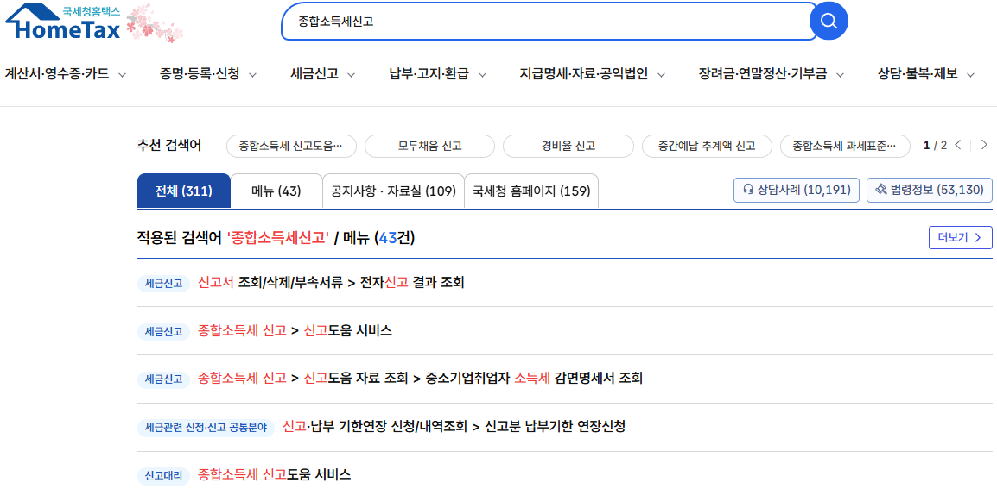Image resolution: width=997 pixels, height=489 pixels.
Task: Click 더보기 to view more menu results
Action: [960, 237]
